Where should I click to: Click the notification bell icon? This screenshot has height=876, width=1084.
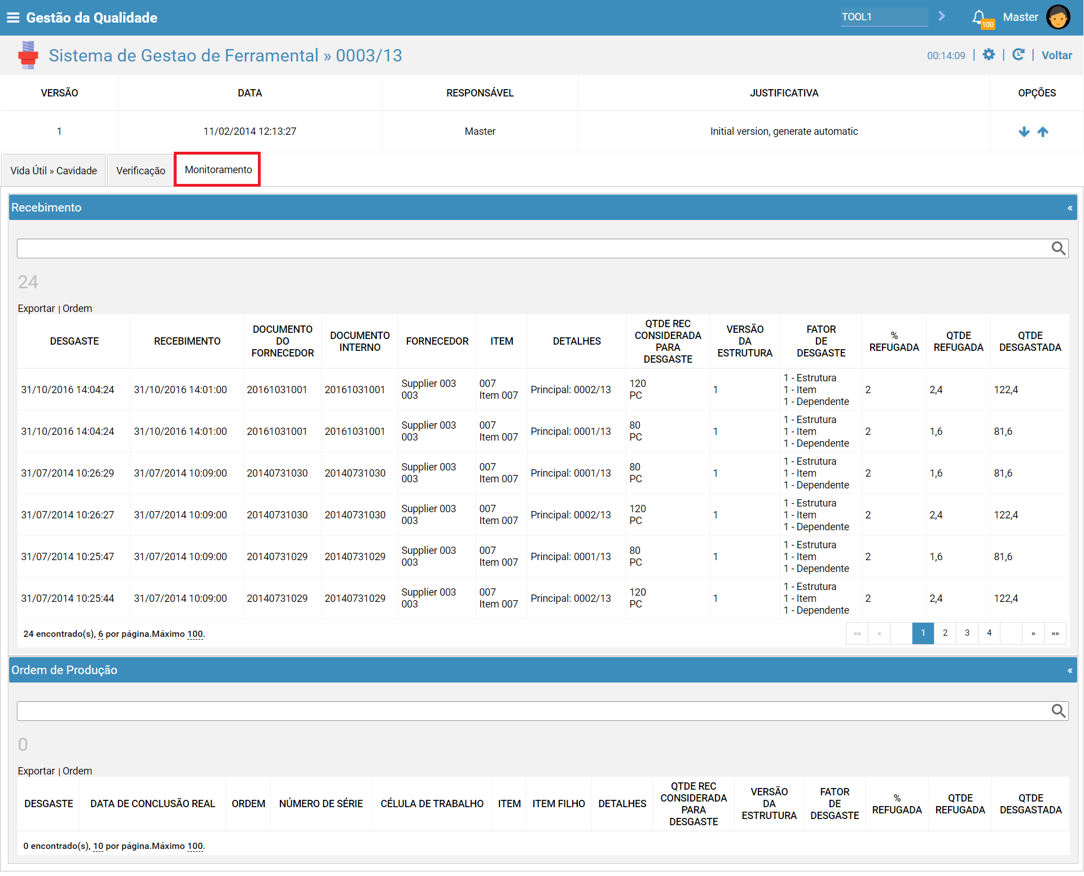pos(979,17)
